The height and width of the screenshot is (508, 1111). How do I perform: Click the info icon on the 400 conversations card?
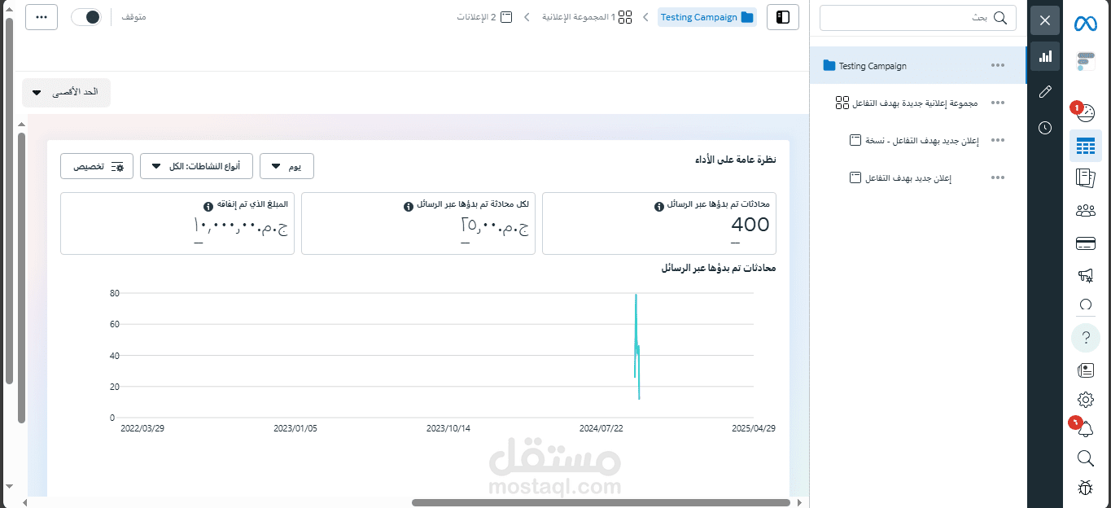(x=659, y=206)
